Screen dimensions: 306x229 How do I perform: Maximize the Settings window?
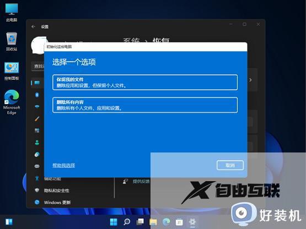point(245,24)
